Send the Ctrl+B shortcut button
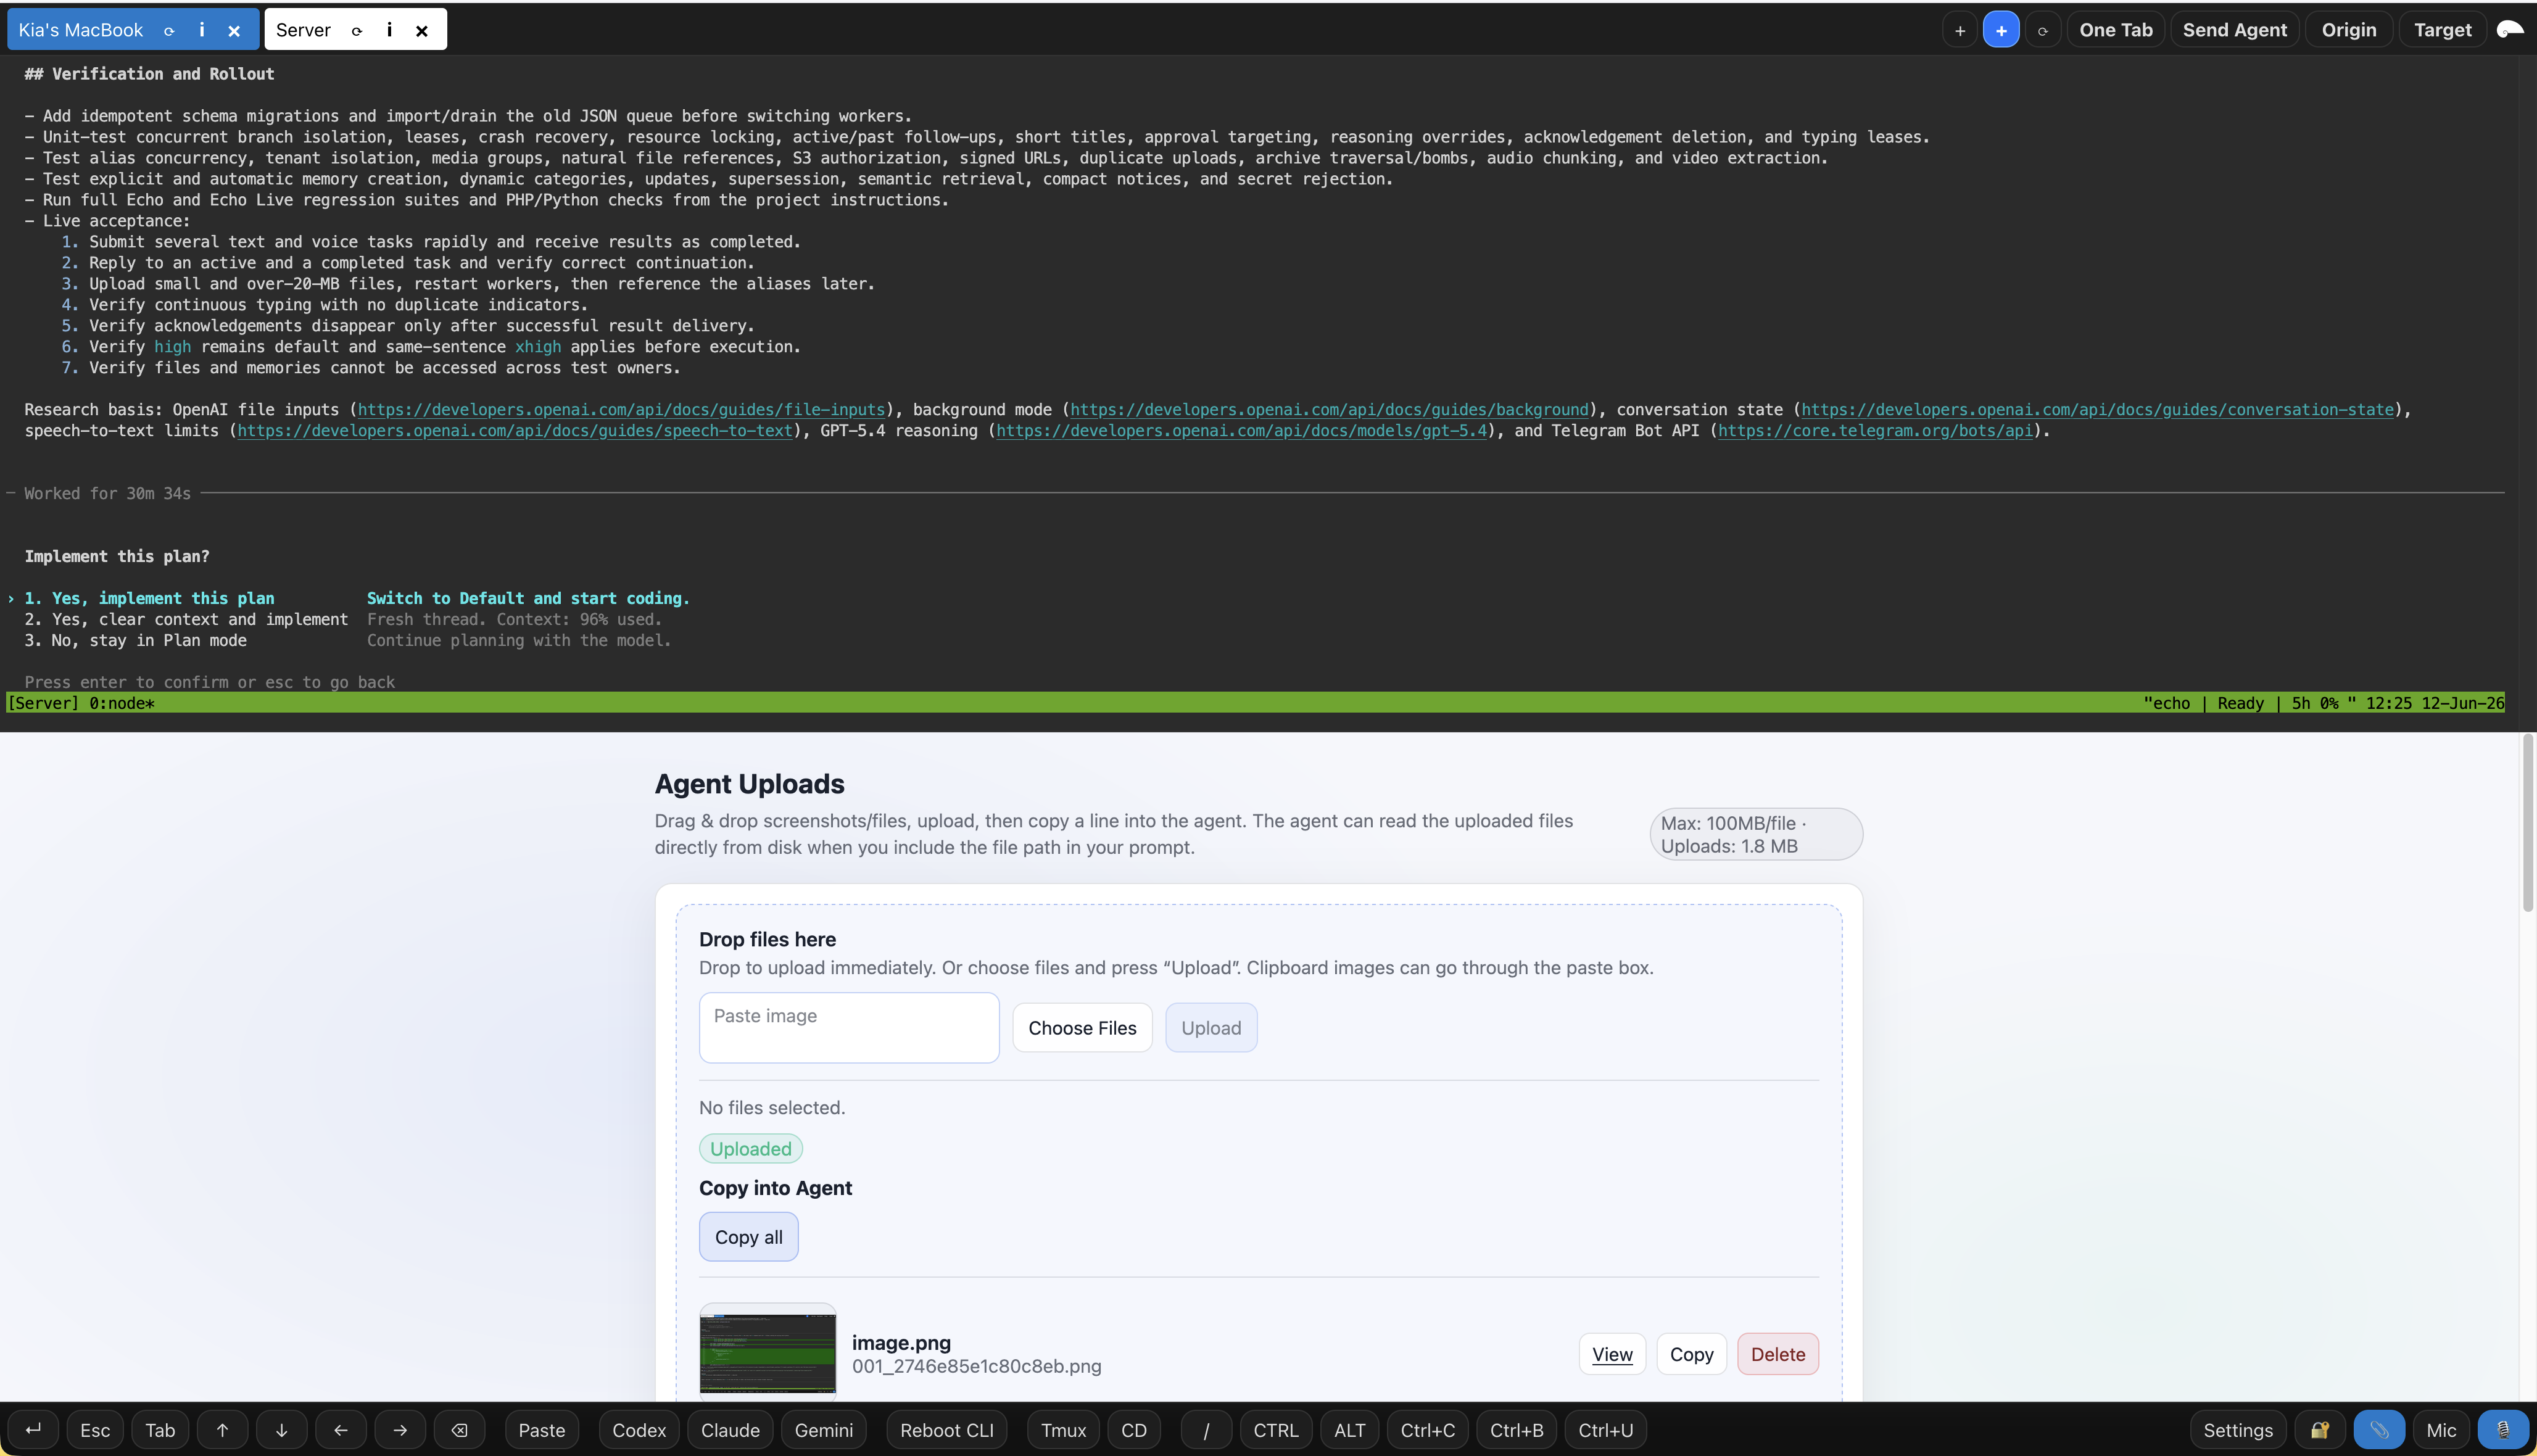This screenshot has width=2537, height=1456. tap(1516, 1430)
